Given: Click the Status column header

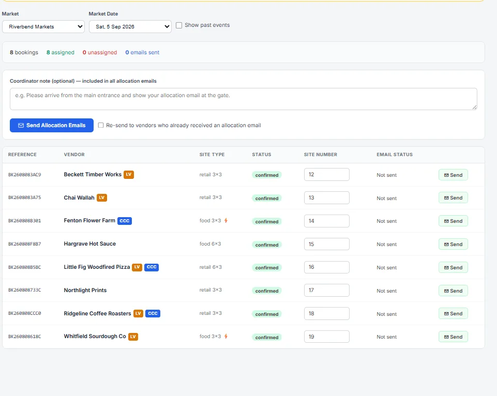Looking at the screenshot, I should point(262,155).
